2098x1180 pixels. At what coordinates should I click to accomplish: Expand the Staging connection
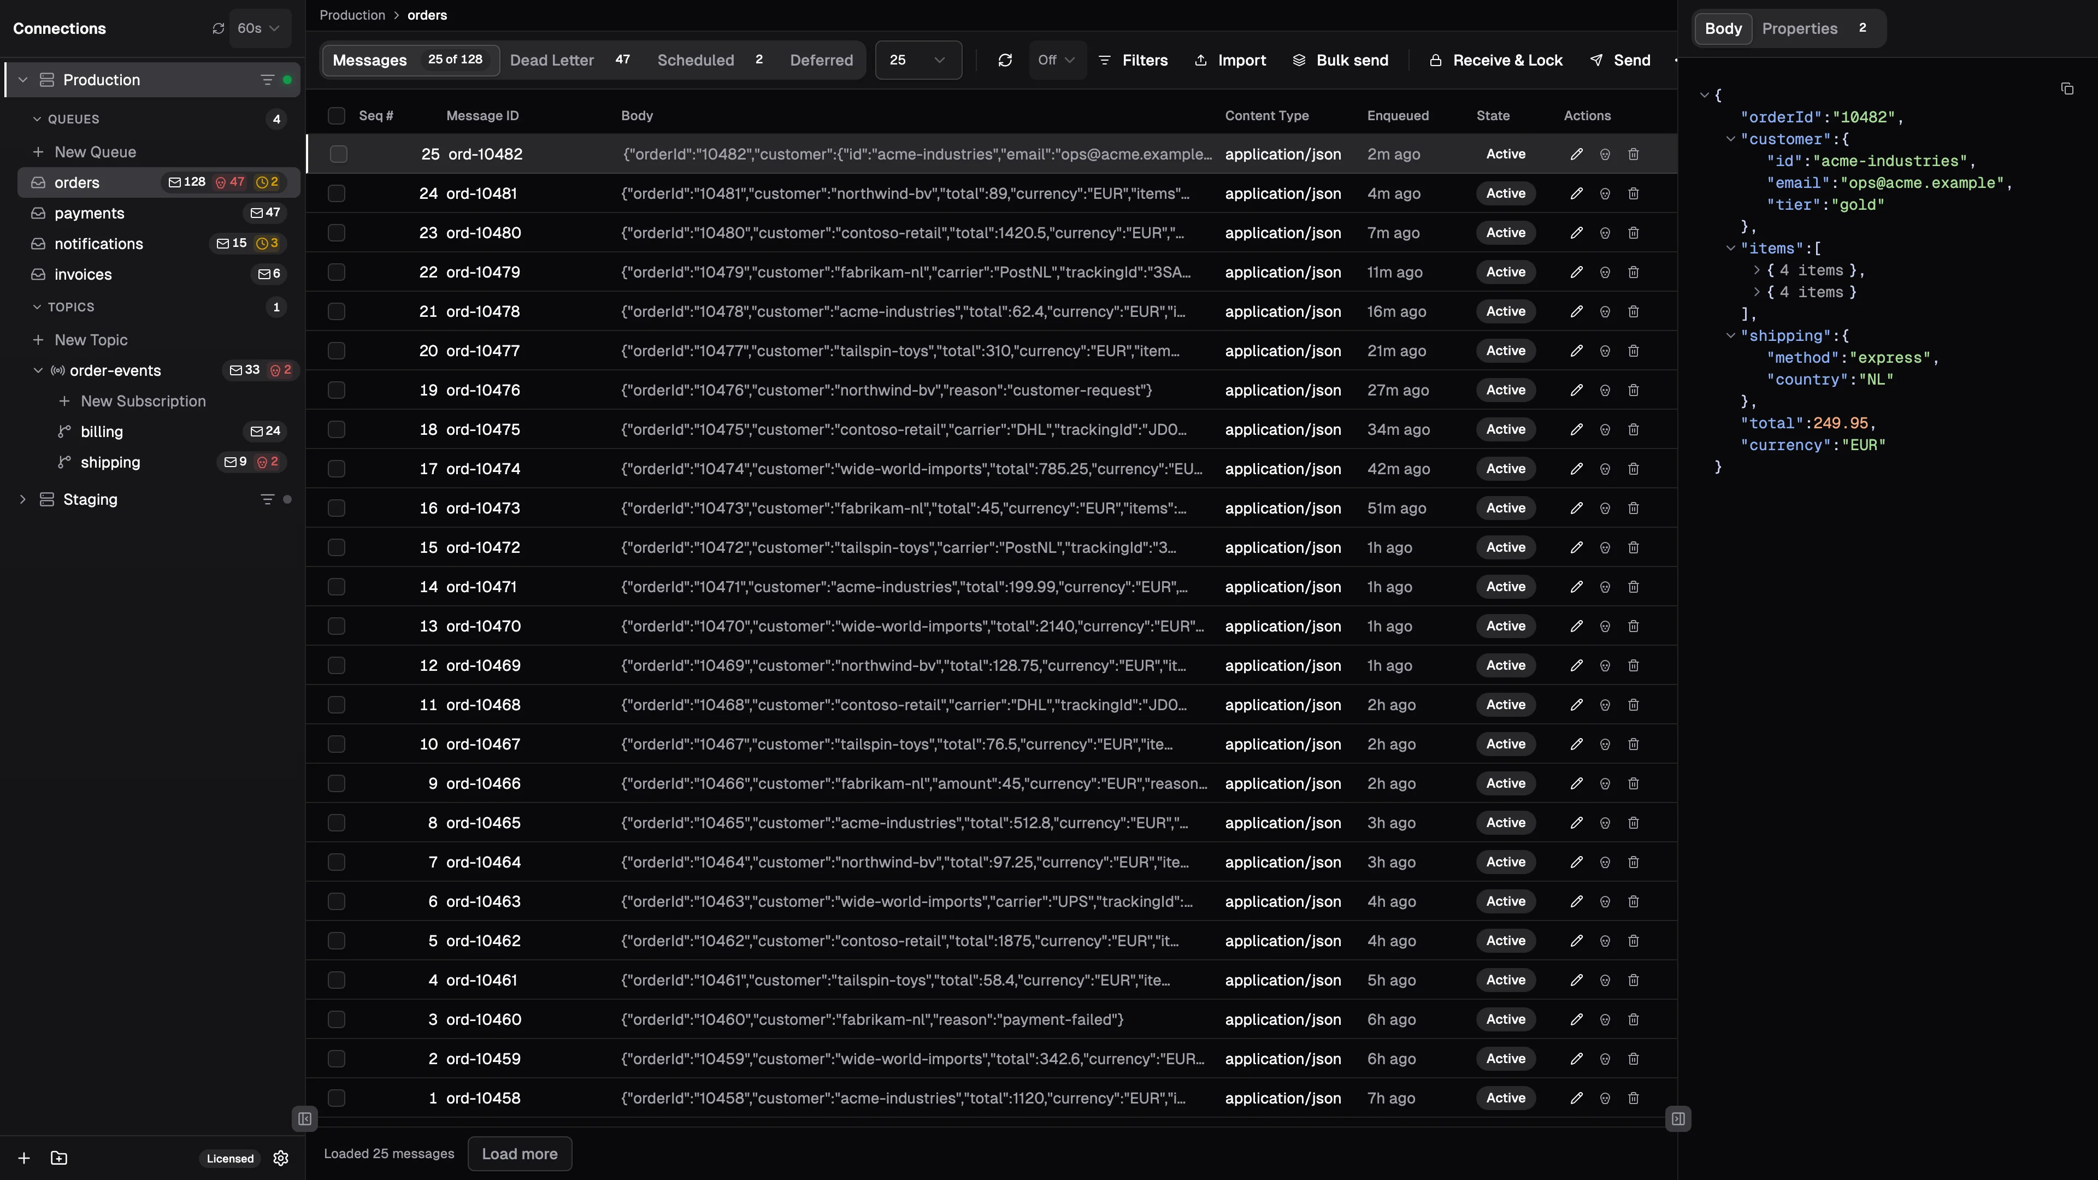tap(23, 499)
